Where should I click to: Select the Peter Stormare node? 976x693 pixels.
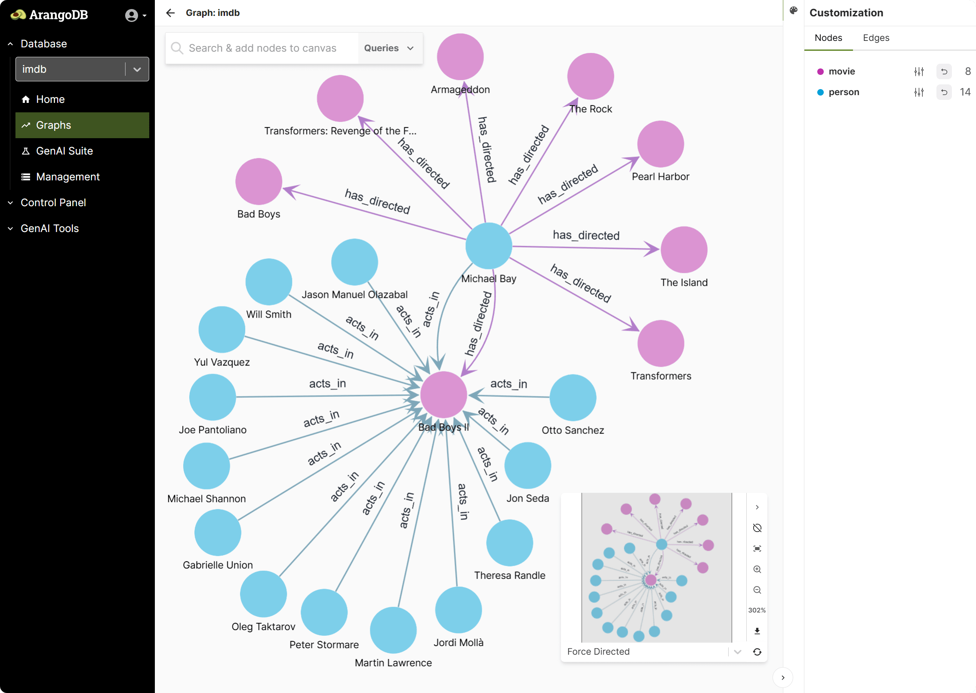tap(324, 612)
